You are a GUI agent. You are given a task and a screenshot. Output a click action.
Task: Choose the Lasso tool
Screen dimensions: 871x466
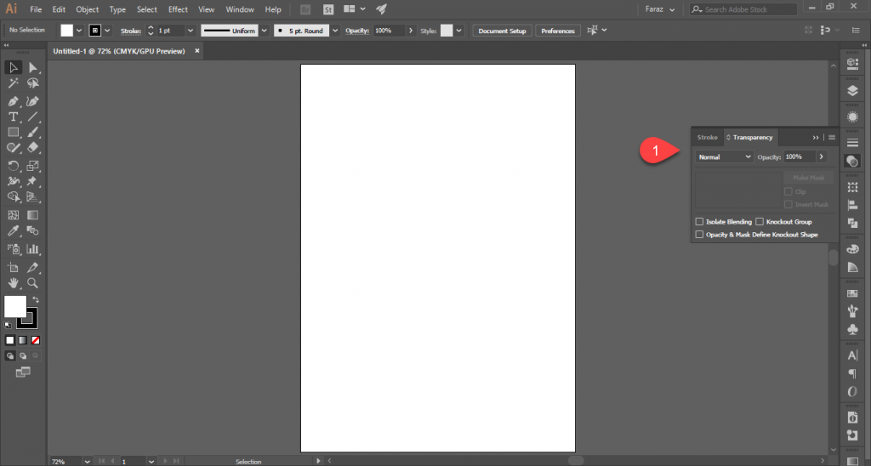[33, 83]
